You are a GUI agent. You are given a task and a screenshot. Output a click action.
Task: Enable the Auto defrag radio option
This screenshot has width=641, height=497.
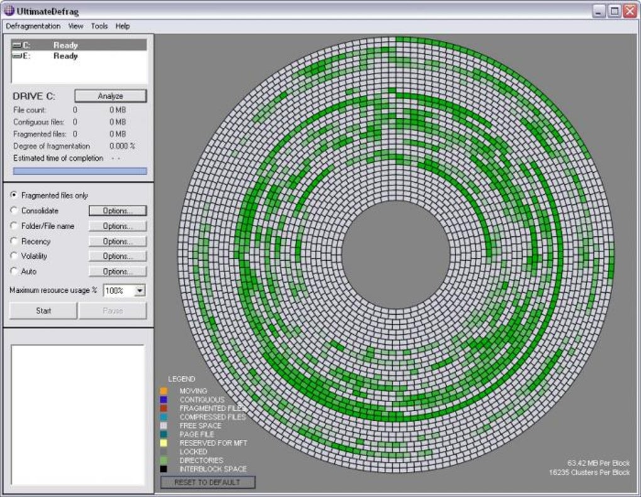tap(14, 271)
